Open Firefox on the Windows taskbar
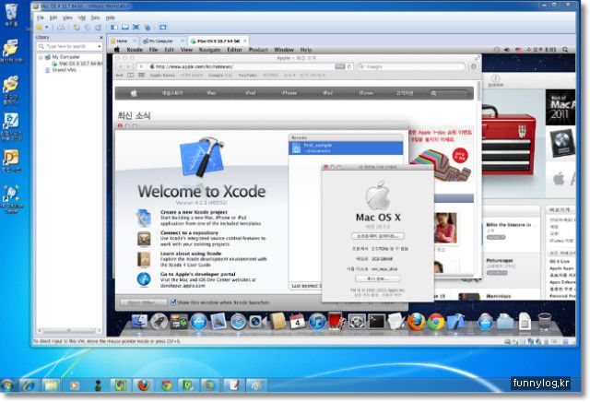 143,385
